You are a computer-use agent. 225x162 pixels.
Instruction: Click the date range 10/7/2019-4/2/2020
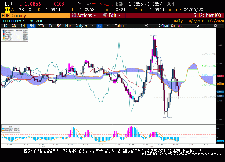pos(205,21)
